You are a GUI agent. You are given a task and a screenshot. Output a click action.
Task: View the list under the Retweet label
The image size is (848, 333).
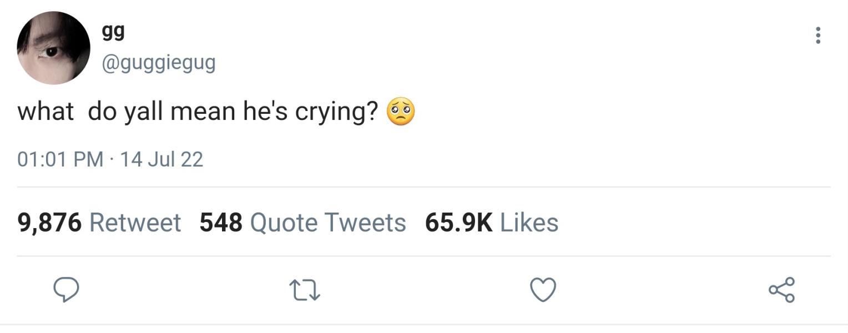point(135,223)
